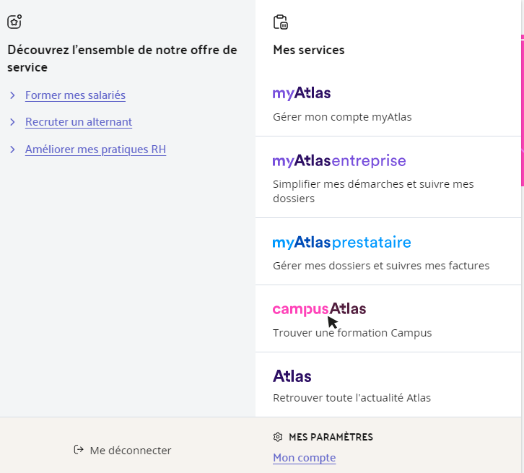Open the myAtlasprestataire logo
524x473 pixels.
(341, 243)
